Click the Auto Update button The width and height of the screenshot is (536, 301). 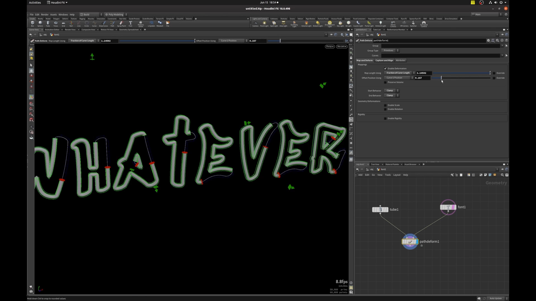(496, 298)
